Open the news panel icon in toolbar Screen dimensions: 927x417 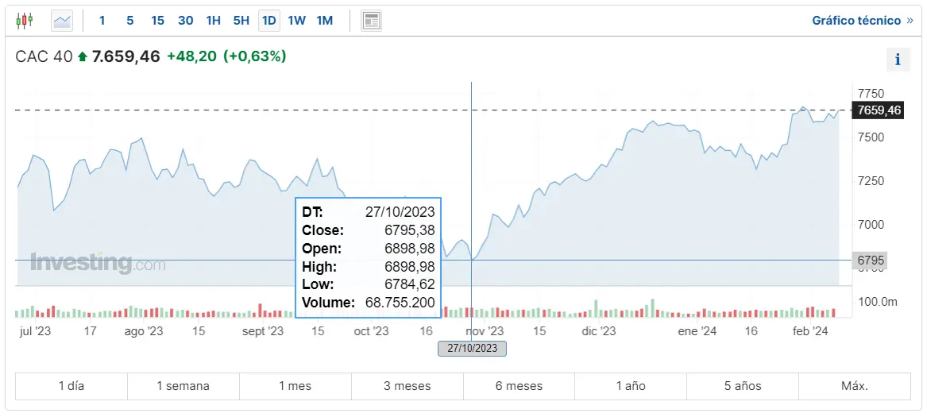371,21
